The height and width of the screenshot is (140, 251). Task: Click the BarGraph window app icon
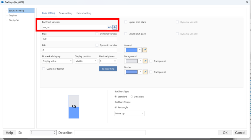pyautogui.click(x=3, y=2)
